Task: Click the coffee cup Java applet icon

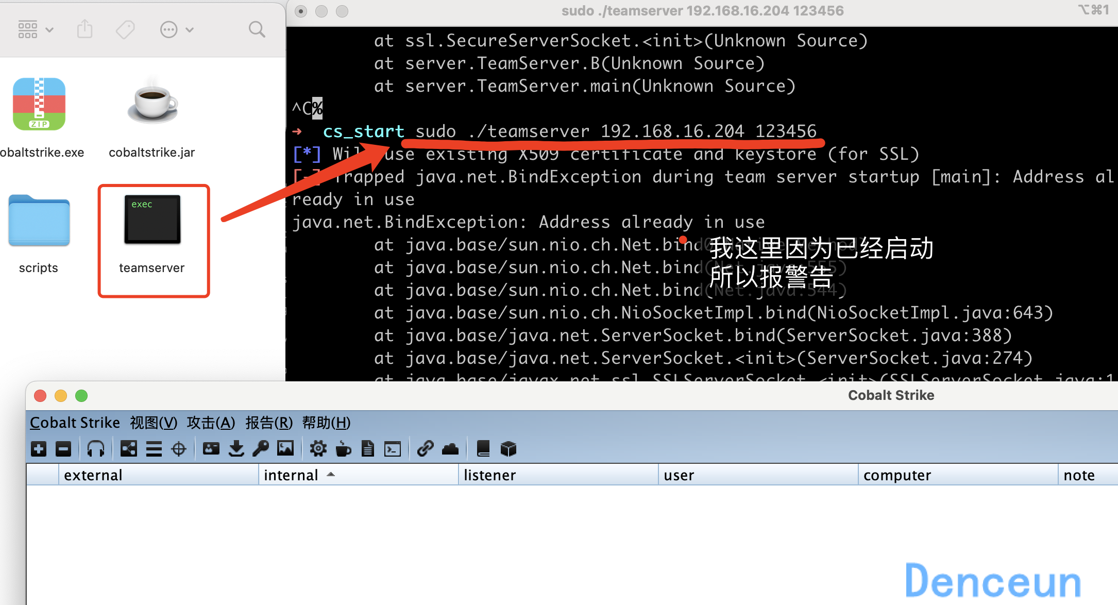Action: [x=343, y=449]
